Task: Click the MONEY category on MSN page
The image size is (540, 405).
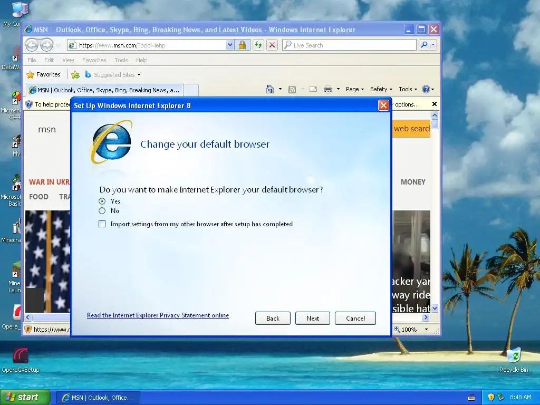Action: coord(413,182)
